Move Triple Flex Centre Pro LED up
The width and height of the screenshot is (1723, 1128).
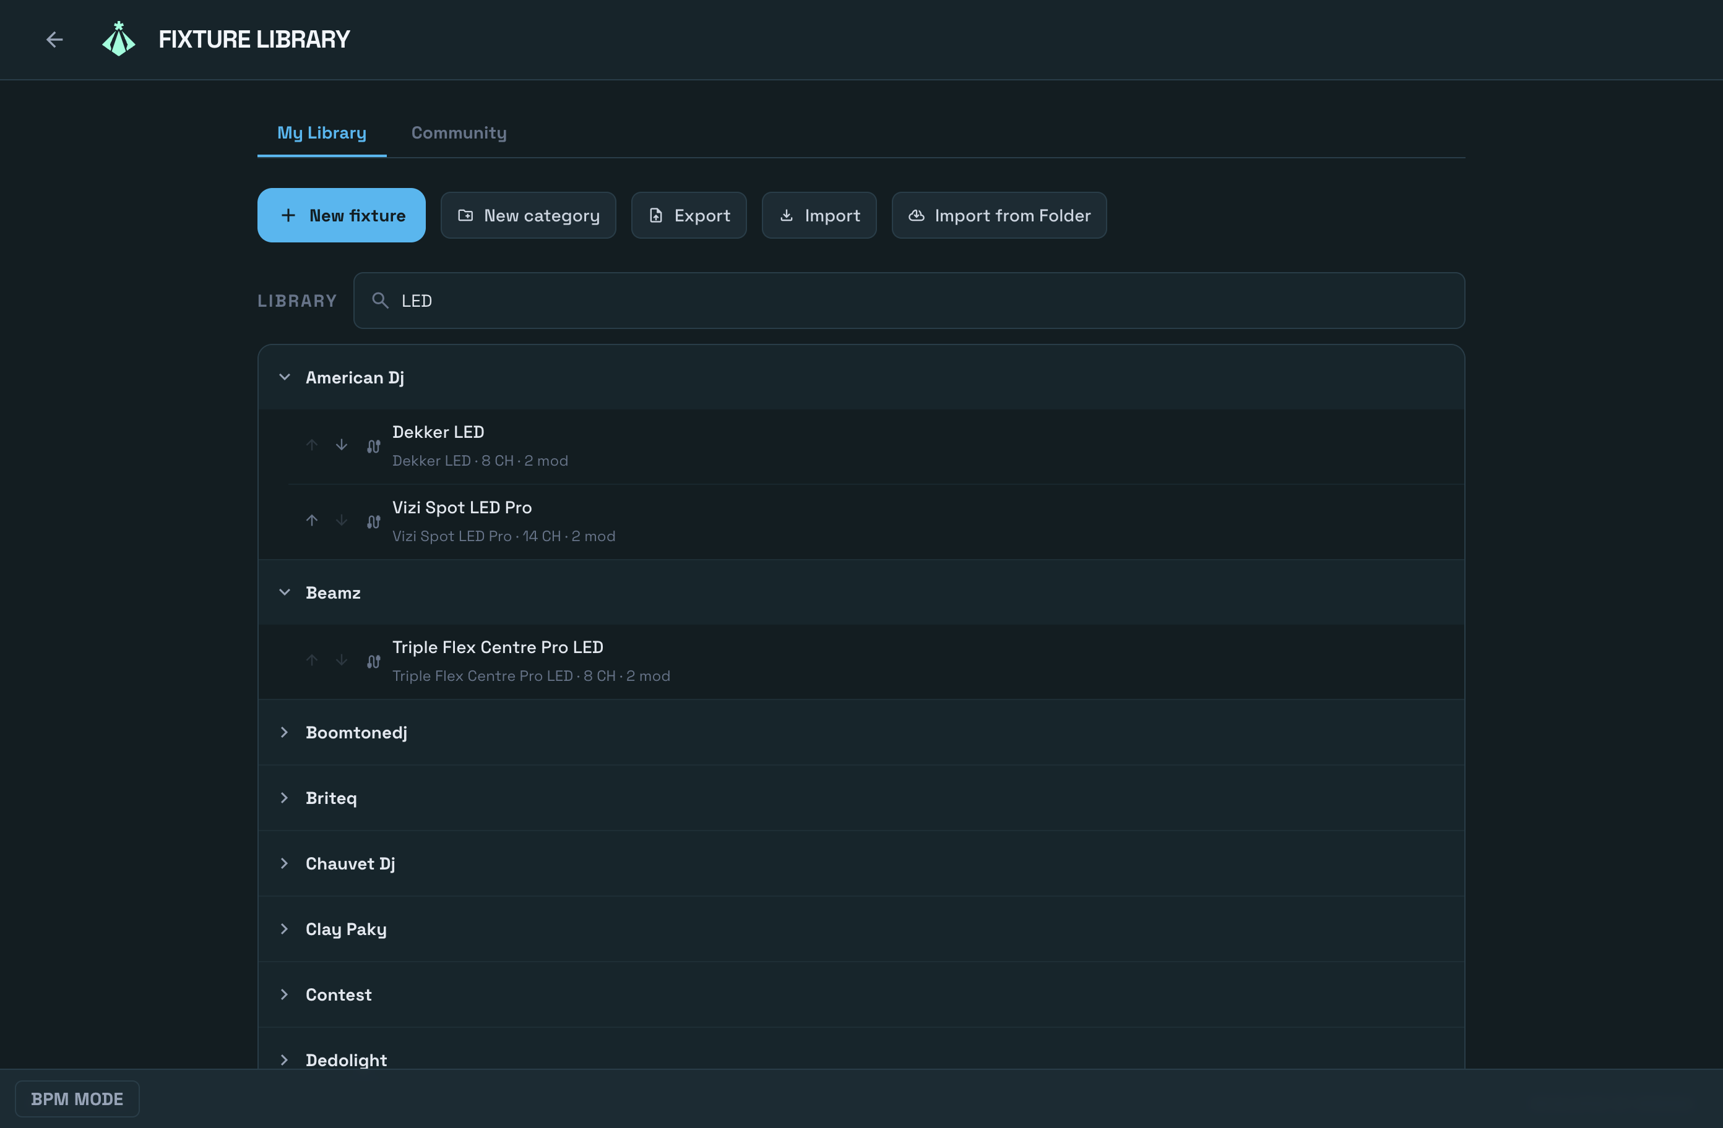click(x=312, y=660)
